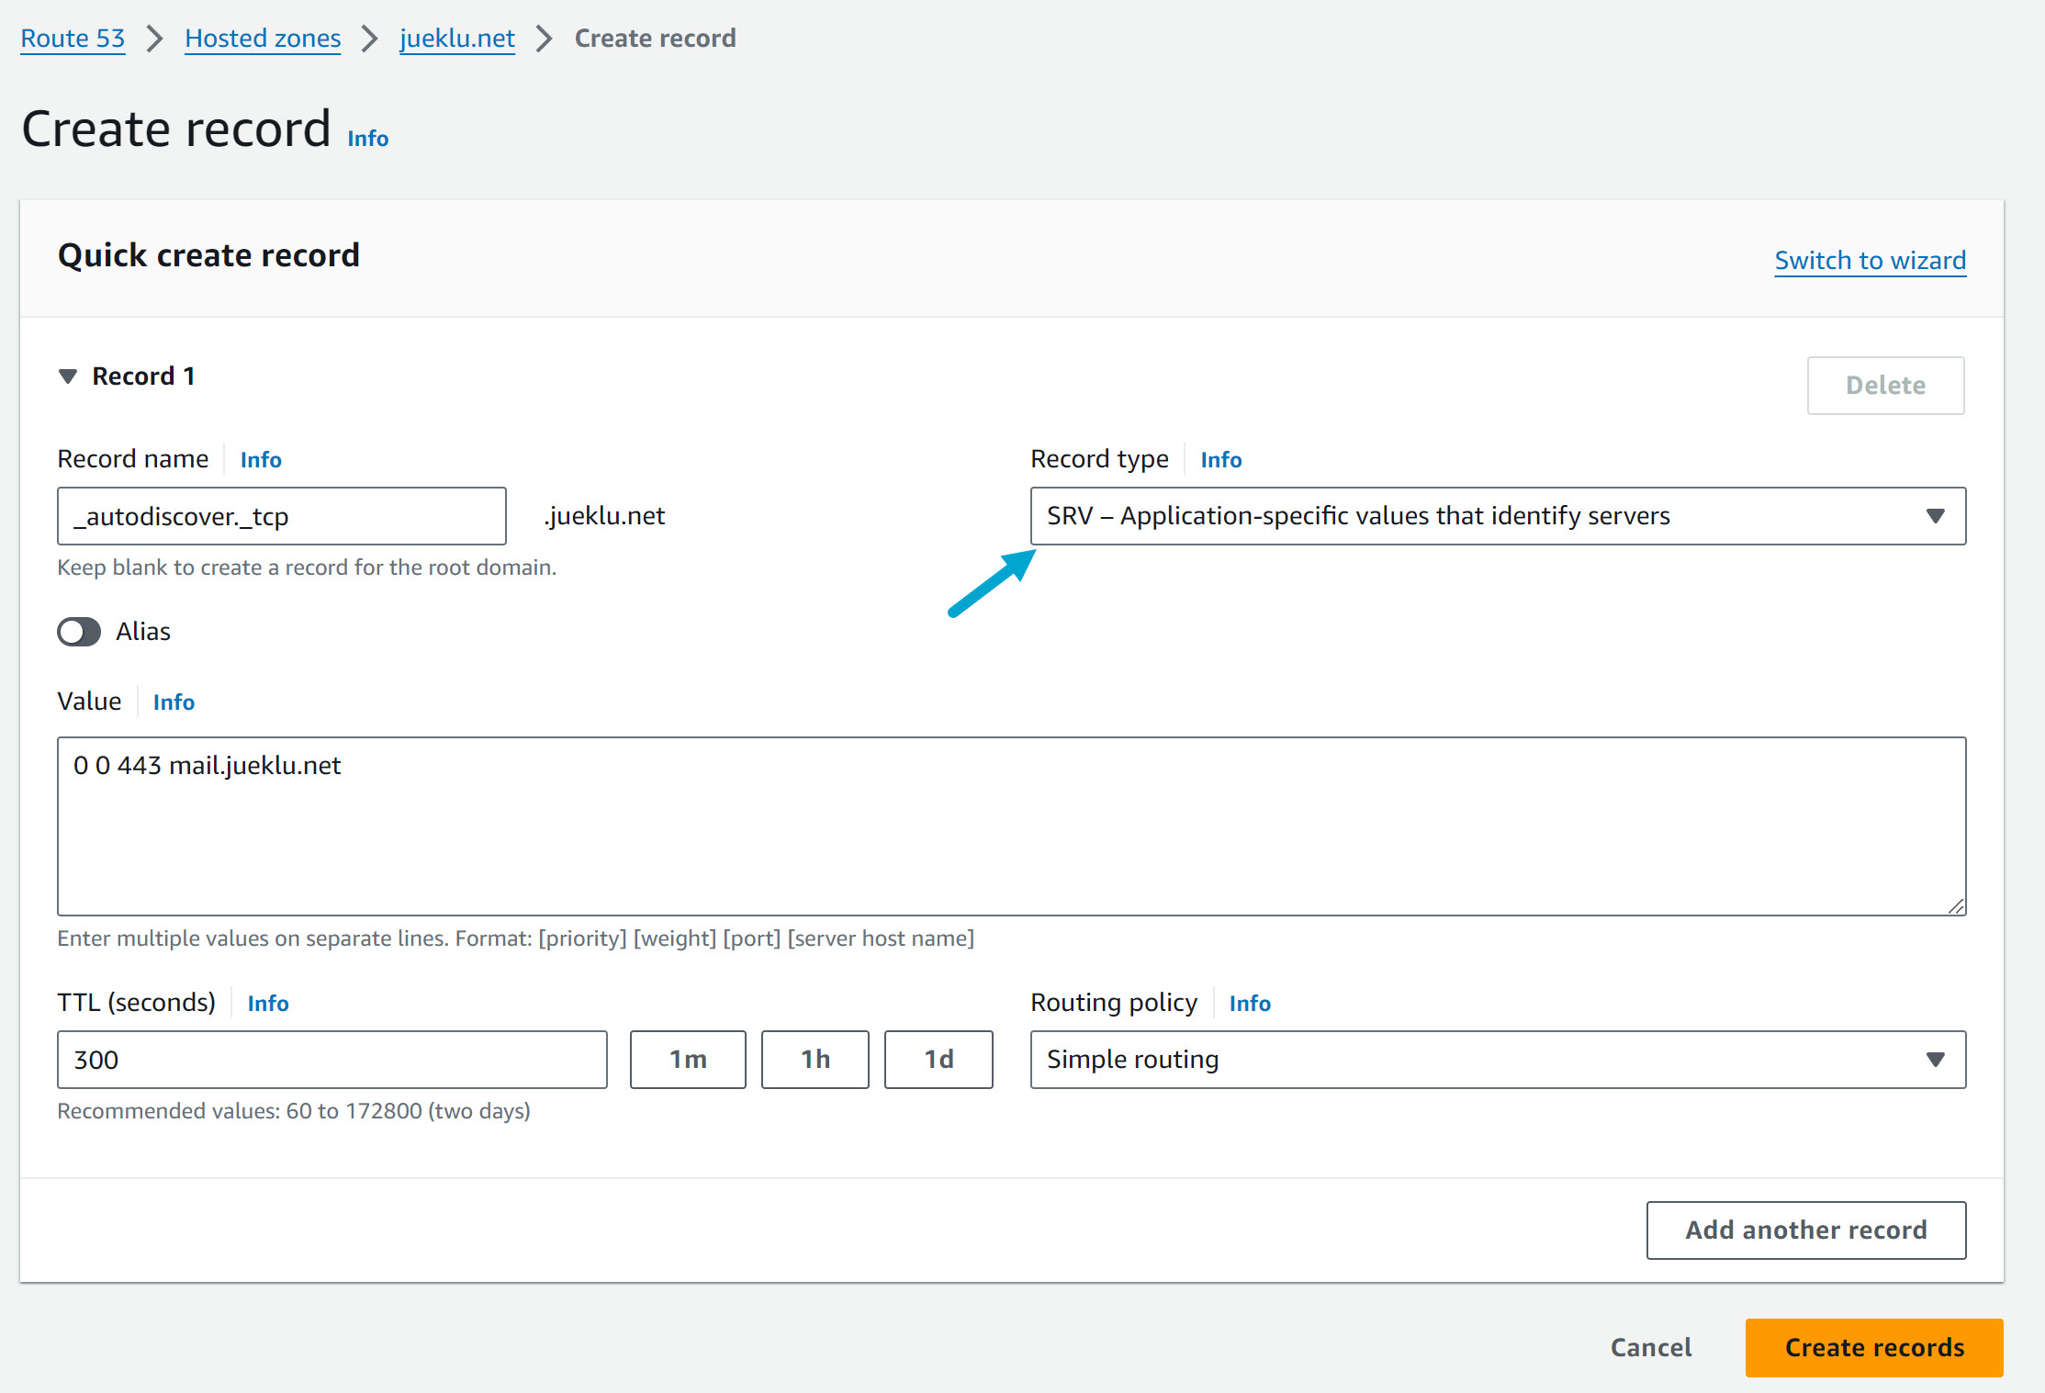Open the Routing policy dropdown
Screen dimensions: 2045x1393
(x=1497, y=1060)
